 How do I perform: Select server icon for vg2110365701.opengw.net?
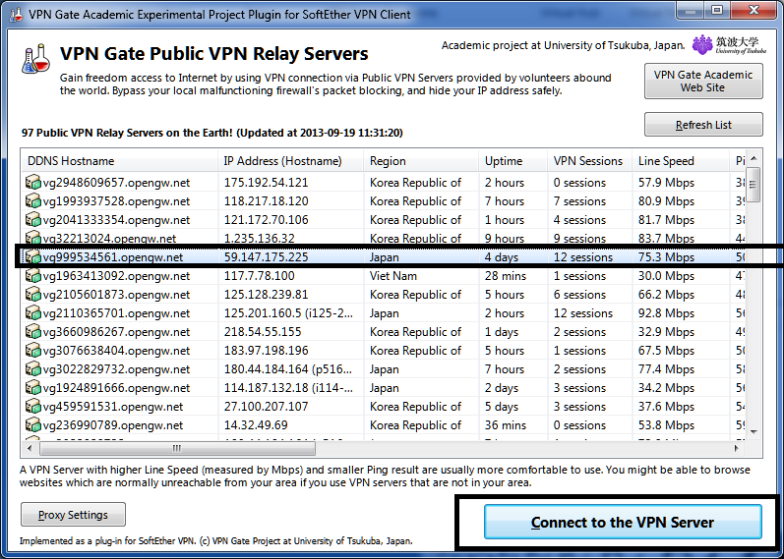click(33, 313)
